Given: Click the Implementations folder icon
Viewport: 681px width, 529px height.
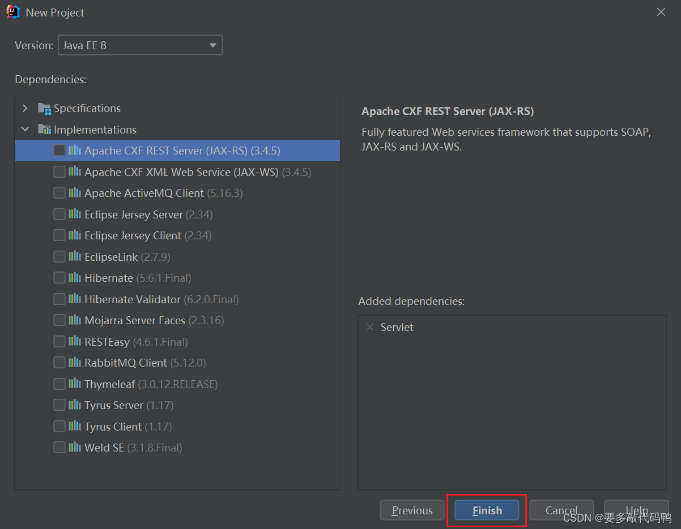Looking at the screenshot, I should [44, 130].
